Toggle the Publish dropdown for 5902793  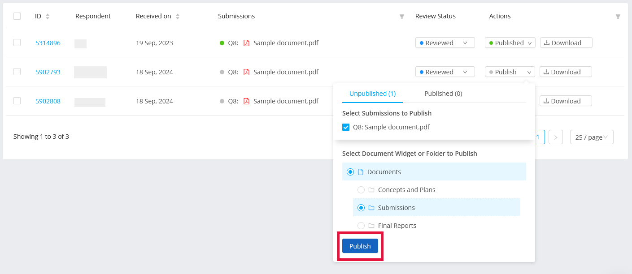(510, 72)
